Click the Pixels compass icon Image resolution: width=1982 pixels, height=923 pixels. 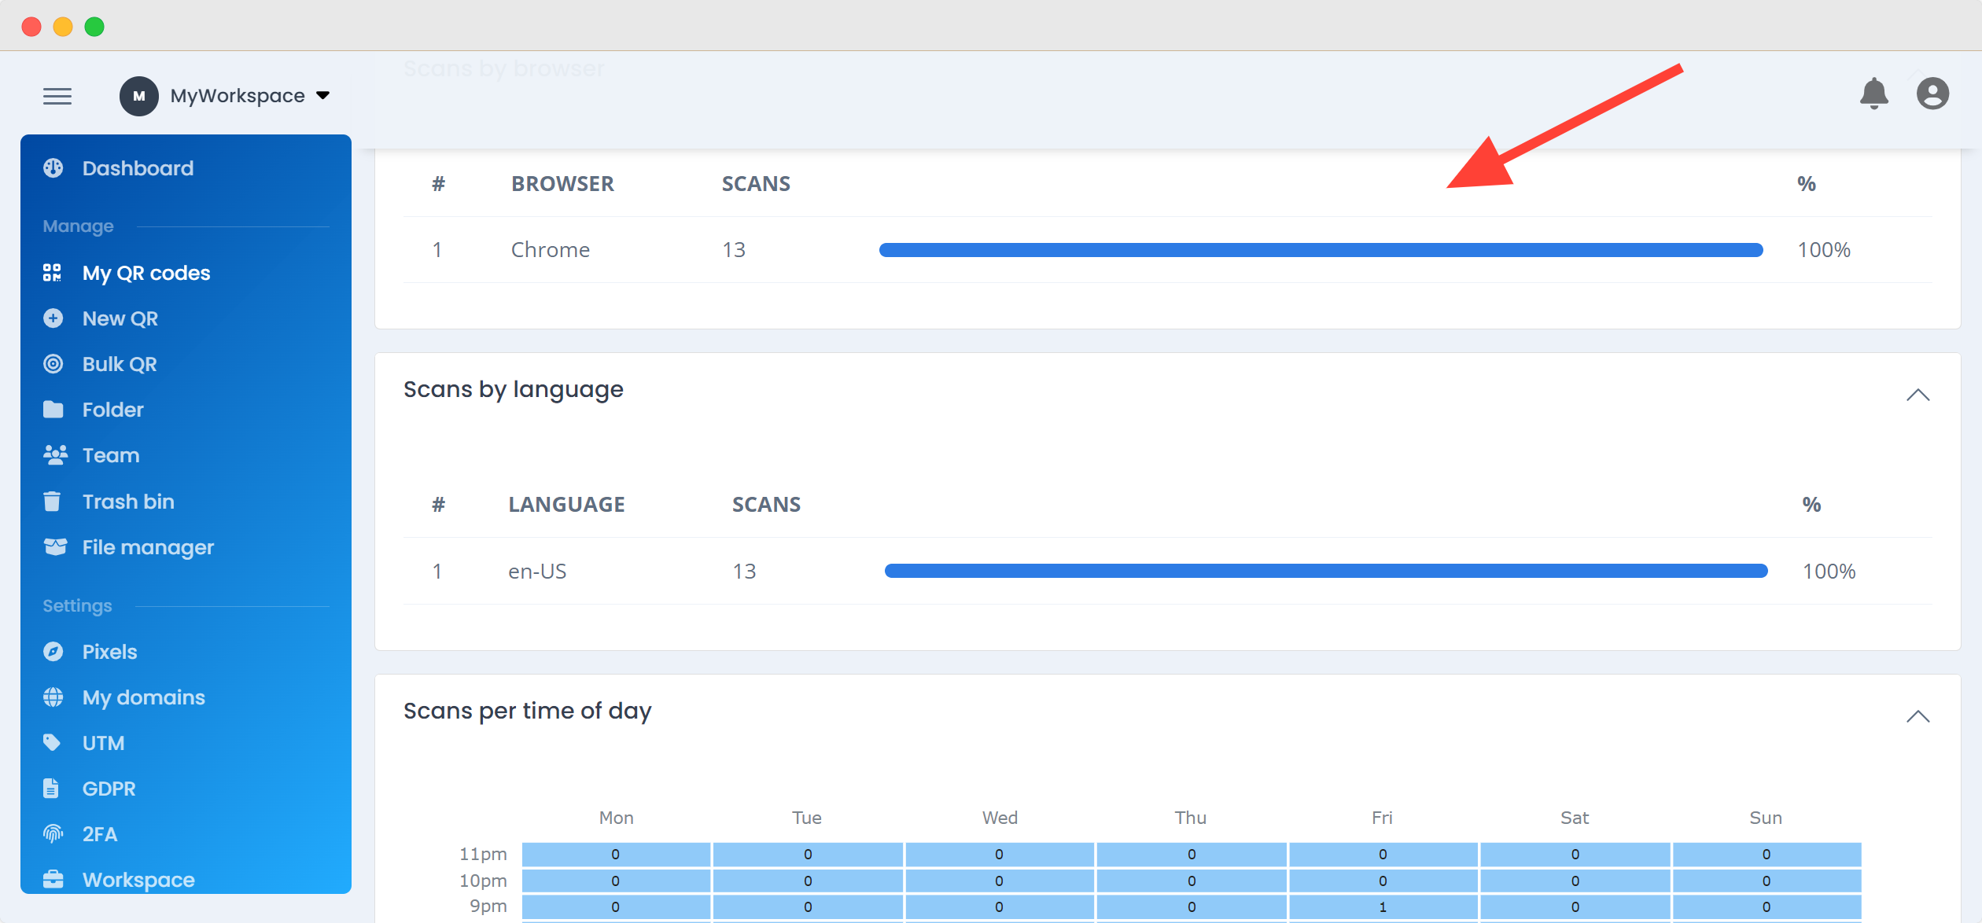[x=53, y=652]
